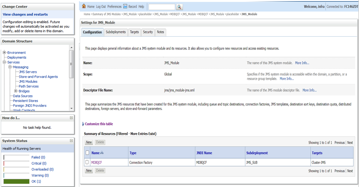The image size is (359, 187).
Task: Select Deployments in Domain Structure
Action: coord(17,58)
